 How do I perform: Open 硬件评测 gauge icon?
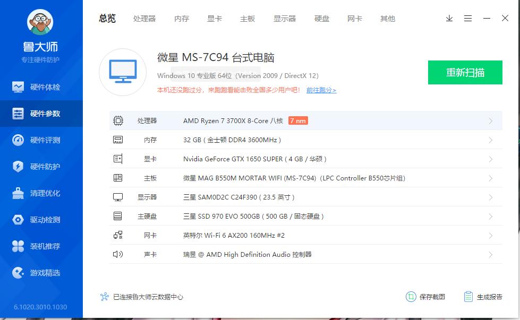click(18, 140)
